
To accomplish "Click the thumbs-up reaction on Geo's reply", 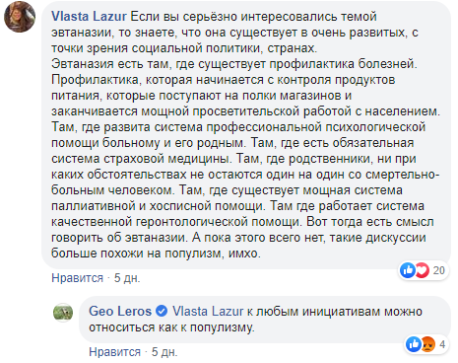I will [414, 344].
